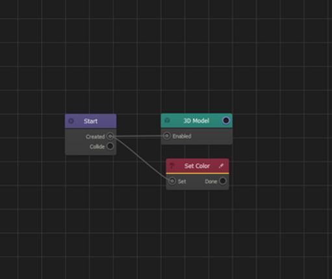Click the Enabled input port
Screen dimensions: 332x279
167,136
